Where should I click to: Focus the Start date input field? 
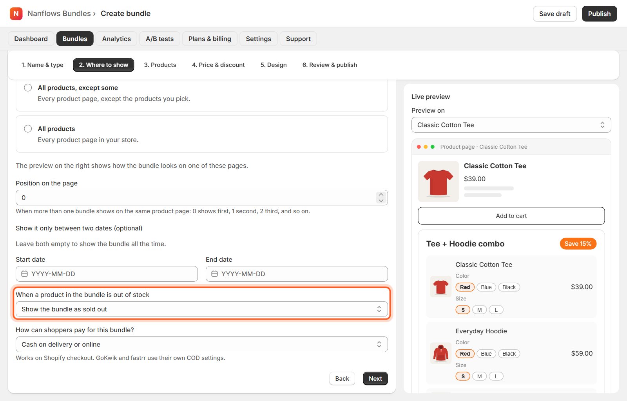107,274
